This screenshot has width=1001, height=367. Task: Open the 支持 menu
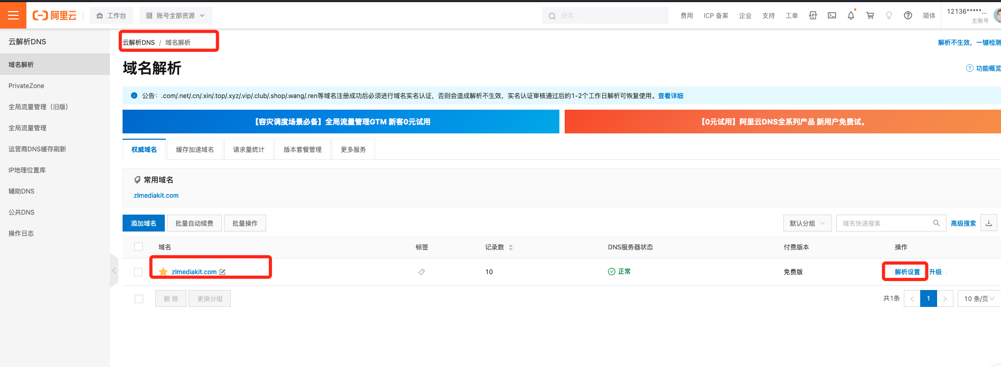tap(769, 16)
